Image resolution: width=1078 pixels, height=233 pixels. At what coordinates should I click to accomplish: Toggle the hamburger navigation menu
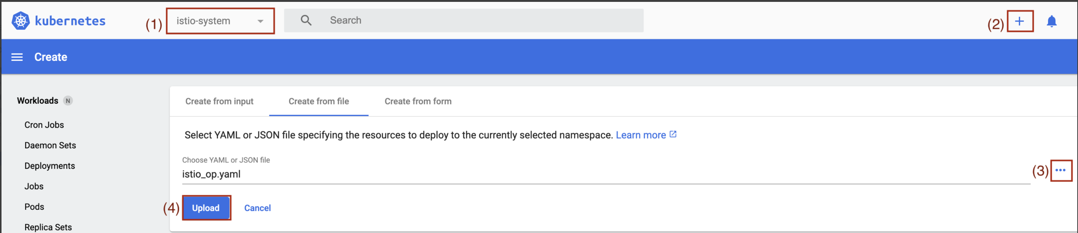[17, 57]
